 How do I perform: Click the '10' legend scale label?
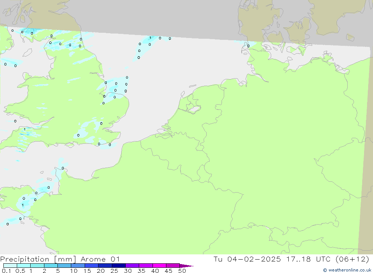(74, 271)
